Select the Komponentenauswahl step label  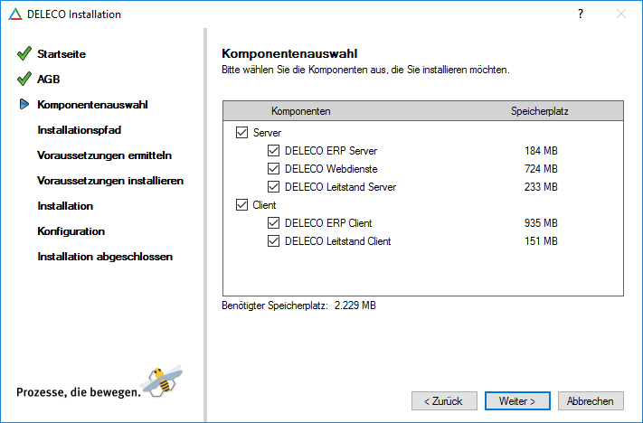(92, 105)
